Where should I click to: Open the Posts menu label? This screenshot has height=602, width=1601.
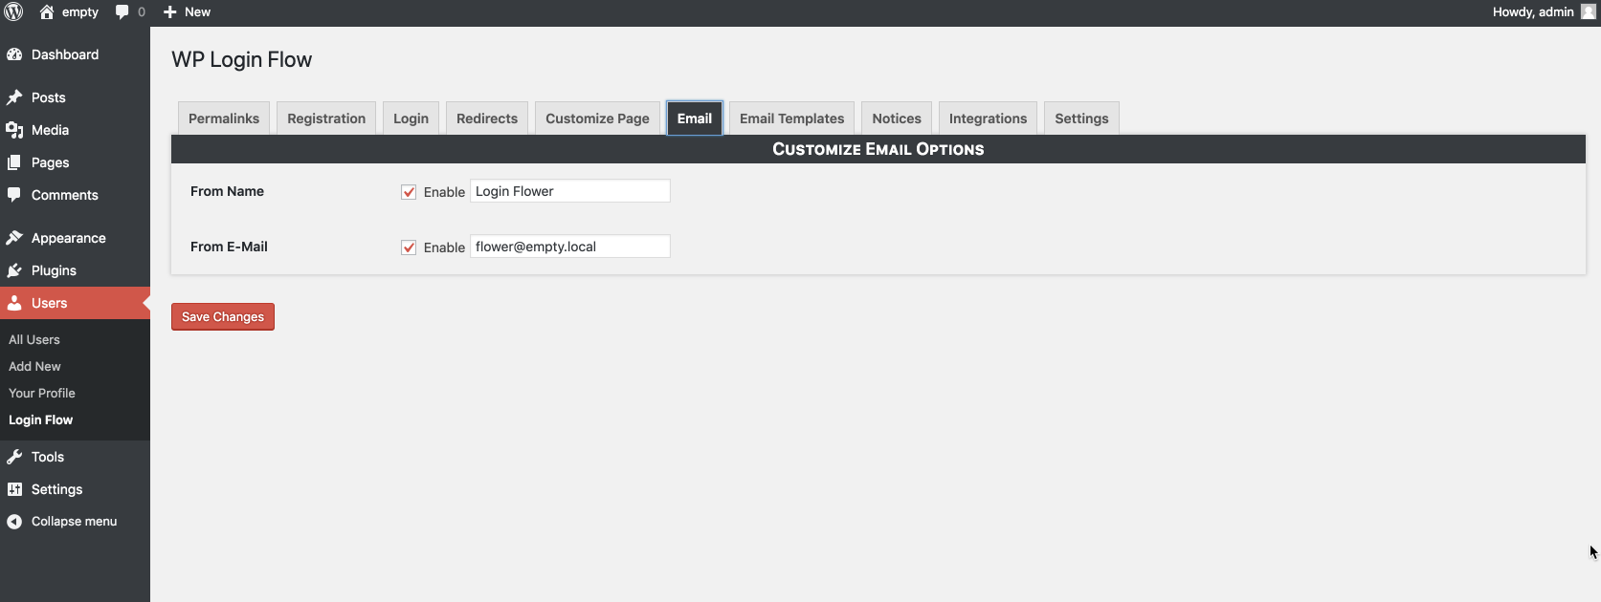tap(49, 97)
